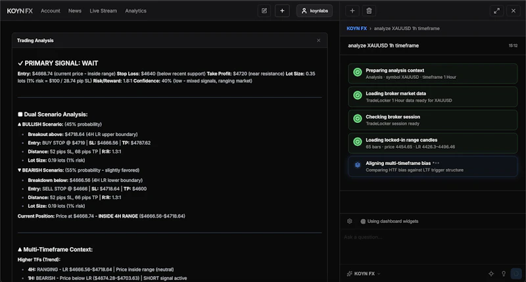This screenshot has width=526, height=282.
Task: Expand the chat panel to full screen
Action: tap(496, 11)
